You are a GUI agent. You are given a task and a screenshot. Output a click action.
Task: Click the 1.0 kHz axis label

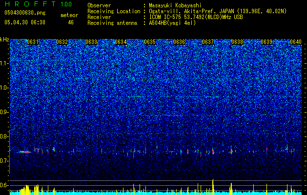(4, 88)
